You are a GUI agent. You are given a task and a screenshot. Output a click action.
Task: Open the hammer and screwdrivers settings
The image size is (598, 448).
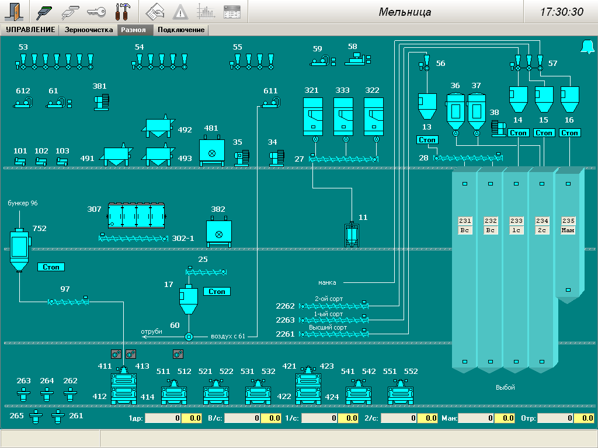tap(123, 11)
